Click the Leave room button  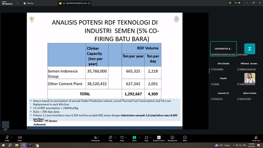256,139
